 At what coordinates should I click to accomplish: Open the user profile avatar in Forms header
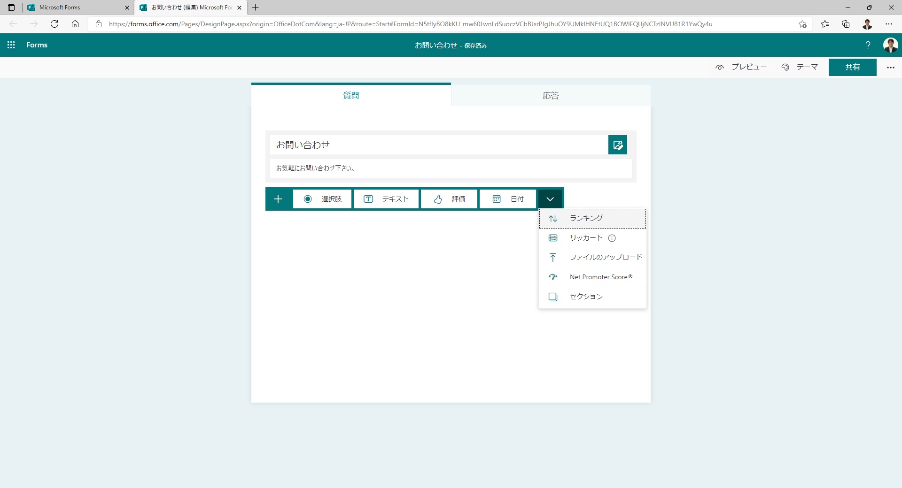(890, 45)
